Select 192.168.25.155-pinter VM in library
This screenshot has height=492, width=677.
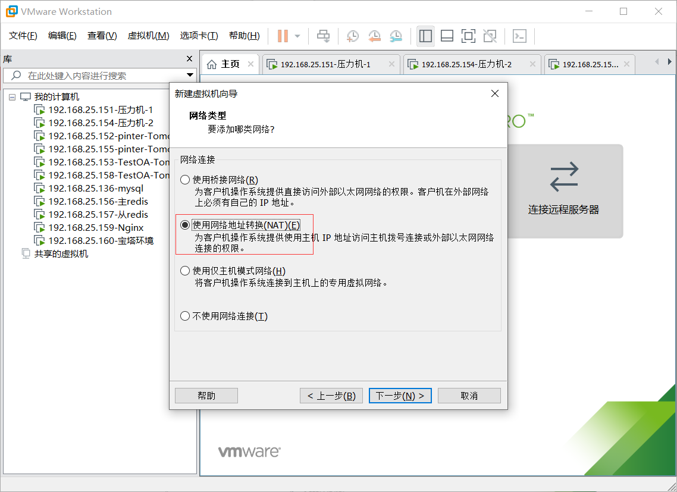(102, 149)
